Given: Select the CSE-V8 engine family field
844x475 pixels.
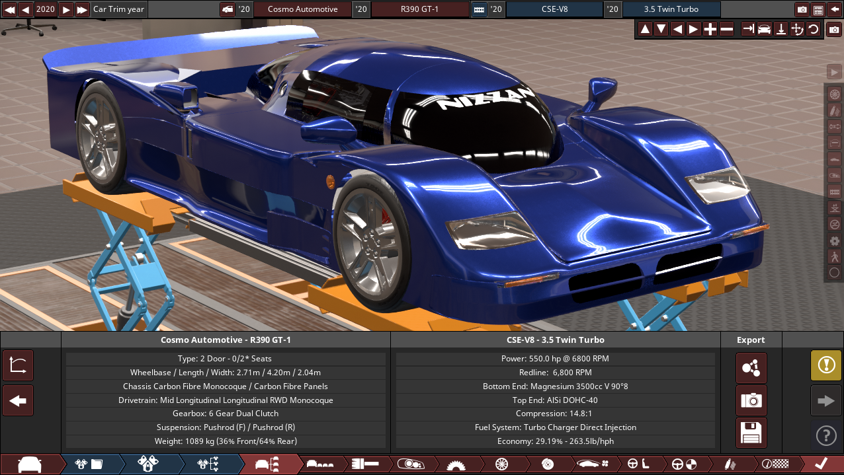Looking at the screenshot, I should coord(554,9).
